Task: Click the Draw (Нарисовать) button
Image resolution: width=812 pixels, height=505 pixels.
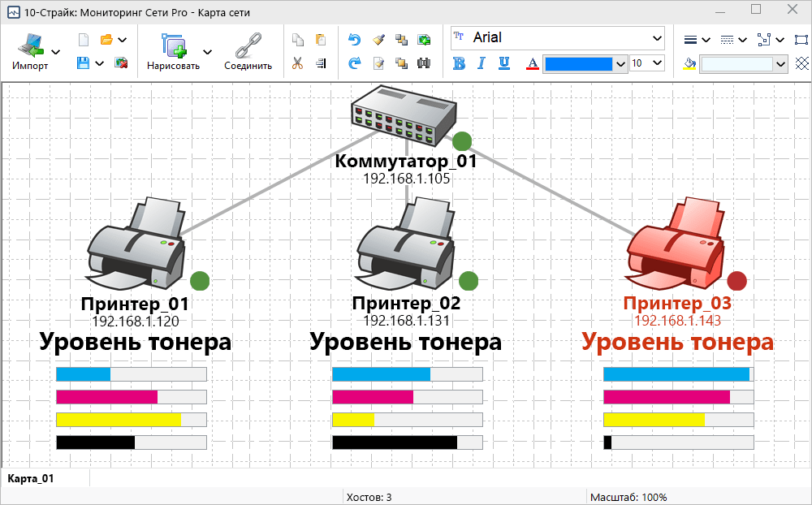Action: (x=173, y=51)
